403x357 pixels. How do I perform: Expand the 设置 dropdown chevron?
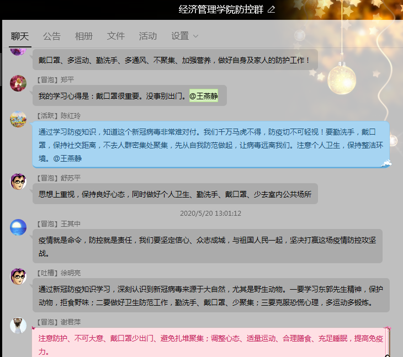pos(195,36)
